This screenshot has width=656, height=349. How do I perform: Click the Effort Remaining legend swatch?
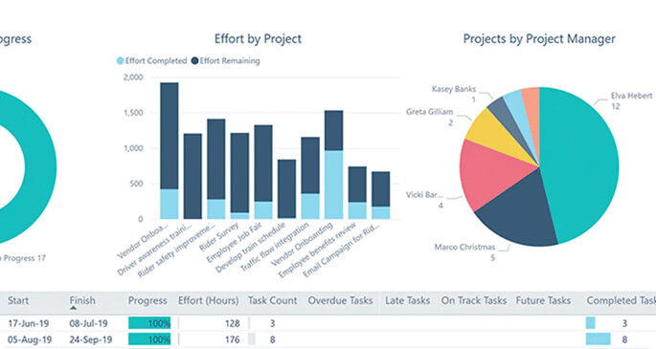point(194,61)
